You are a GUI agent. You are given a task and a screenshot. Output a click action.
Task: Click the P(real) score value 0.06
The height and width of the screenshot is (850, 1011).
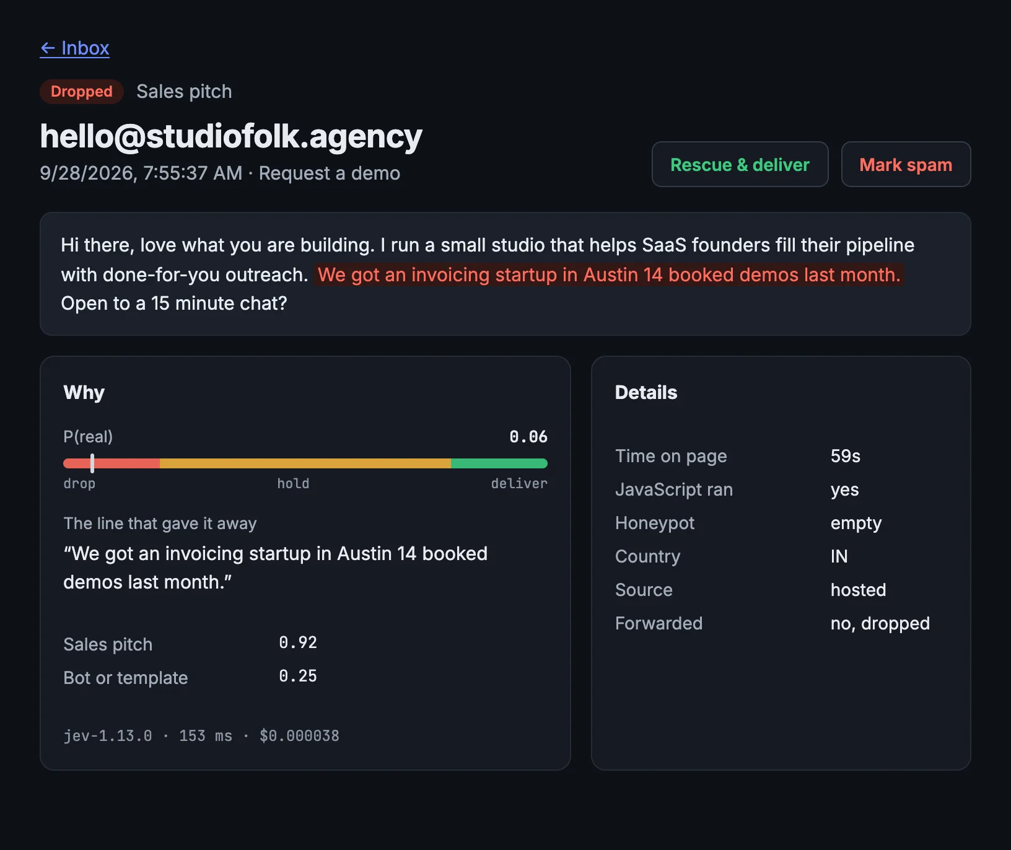coord(528,437)
